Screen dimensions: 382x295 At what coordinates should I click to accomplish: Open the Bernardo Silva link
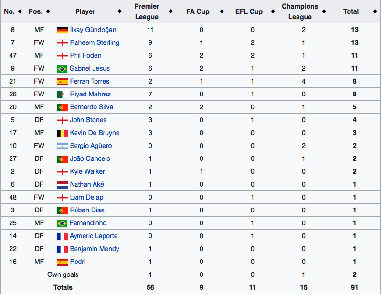point(92,107)
